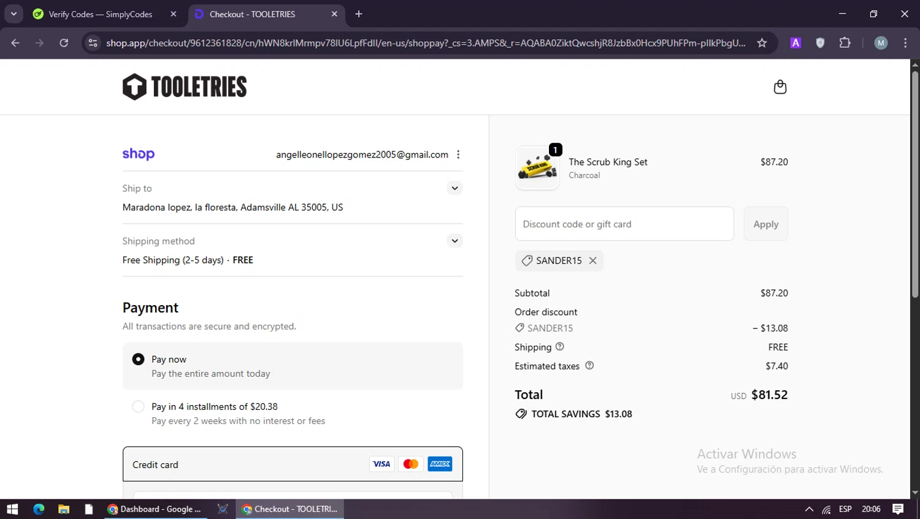Click the Shipping help question mark icon

(559, 347)
